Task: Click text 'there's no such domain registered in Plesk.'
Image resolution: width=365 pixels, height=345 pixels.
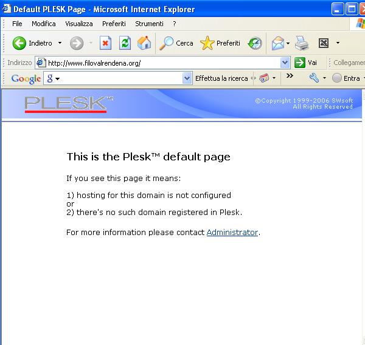Action: pyautogui.click(x=159, y=212)
